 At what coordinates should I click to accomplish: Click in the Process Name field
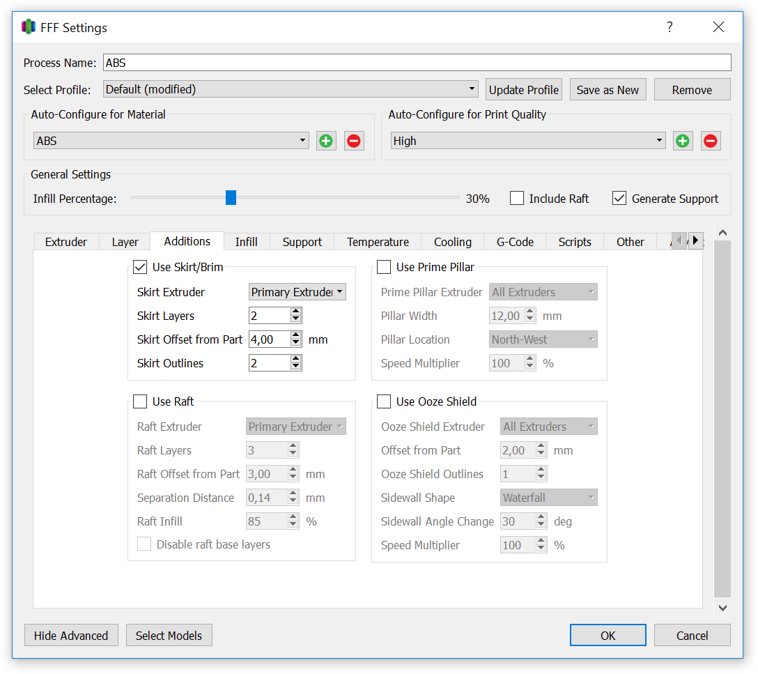coord(417,63)
